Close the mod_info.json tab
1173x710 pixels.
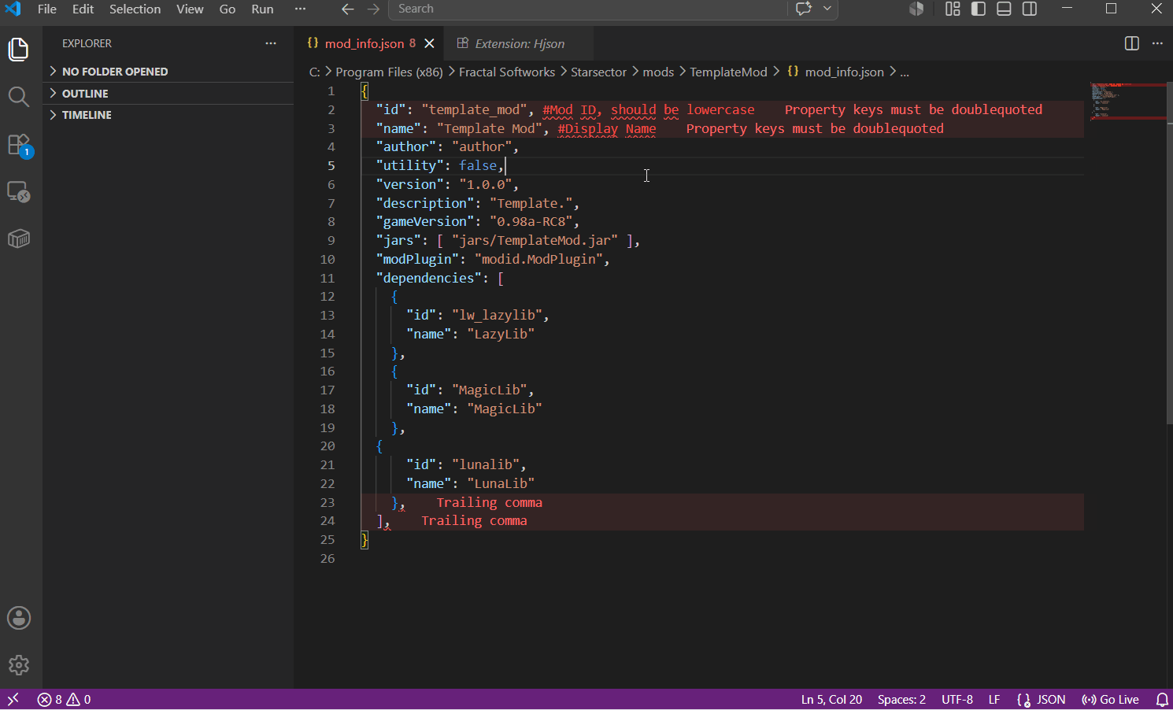(x=429, y=43)
